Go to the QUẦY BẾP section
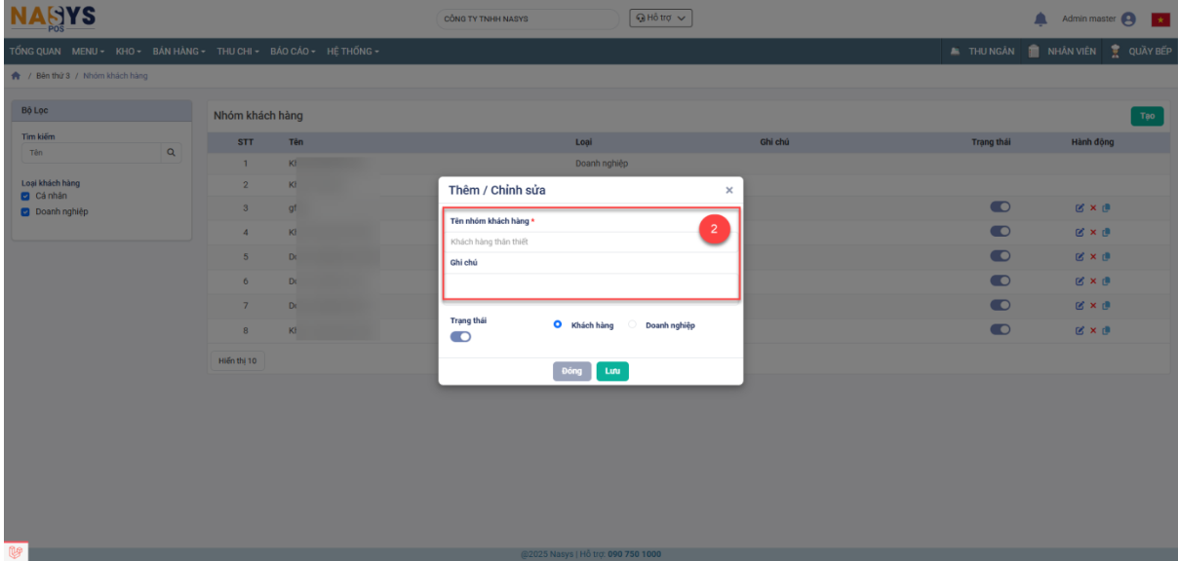Image resolution: width=1178 pixels, height=561 pixels. pos(1140,51)
